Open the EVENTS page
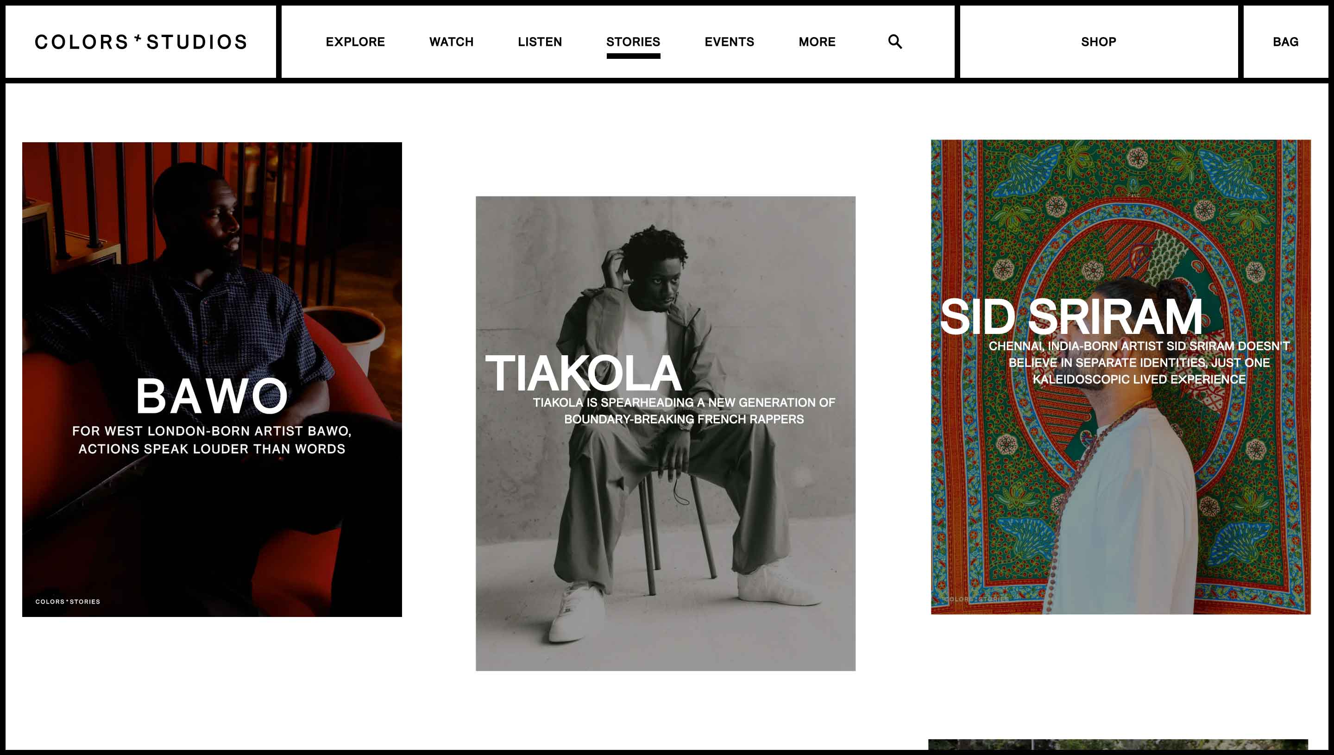Screen dimensions: 1334x755 [729, 42]
